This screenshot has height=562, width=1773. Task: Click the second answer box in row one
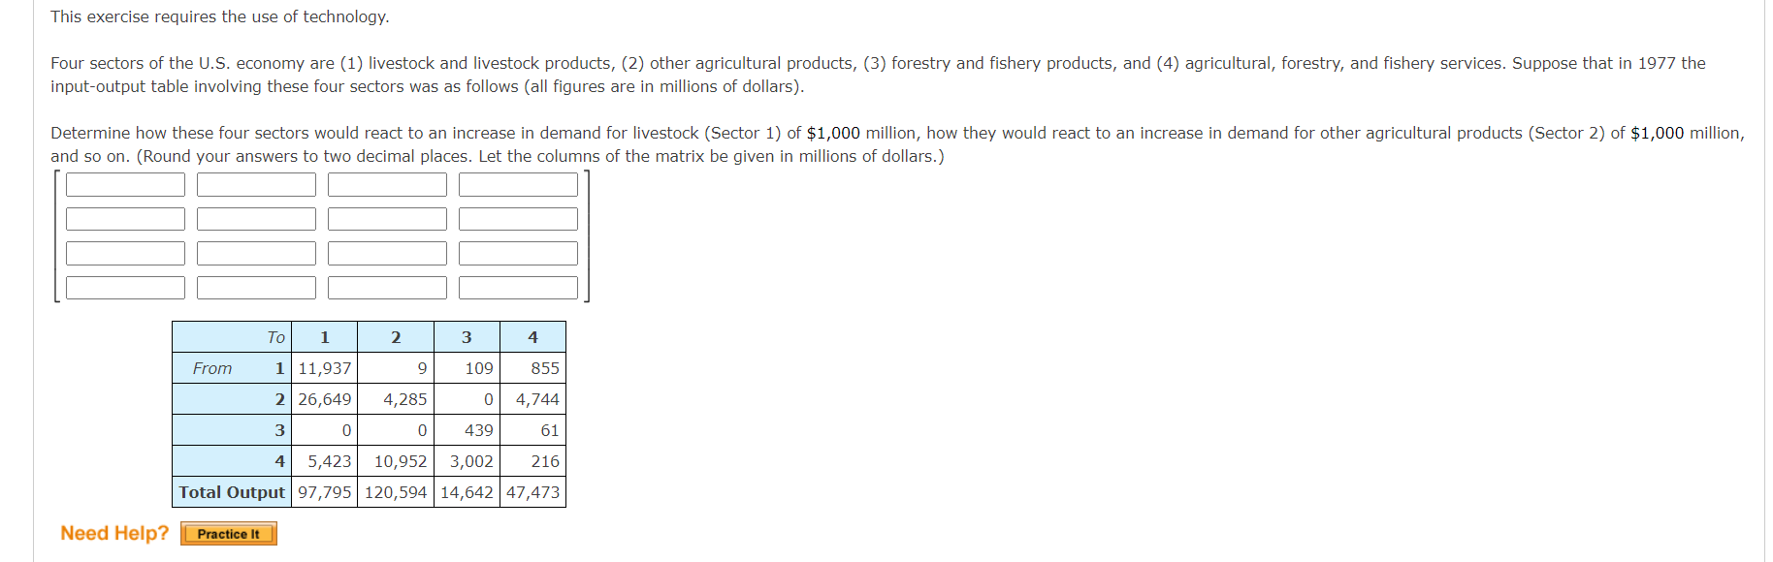[255, 184]
